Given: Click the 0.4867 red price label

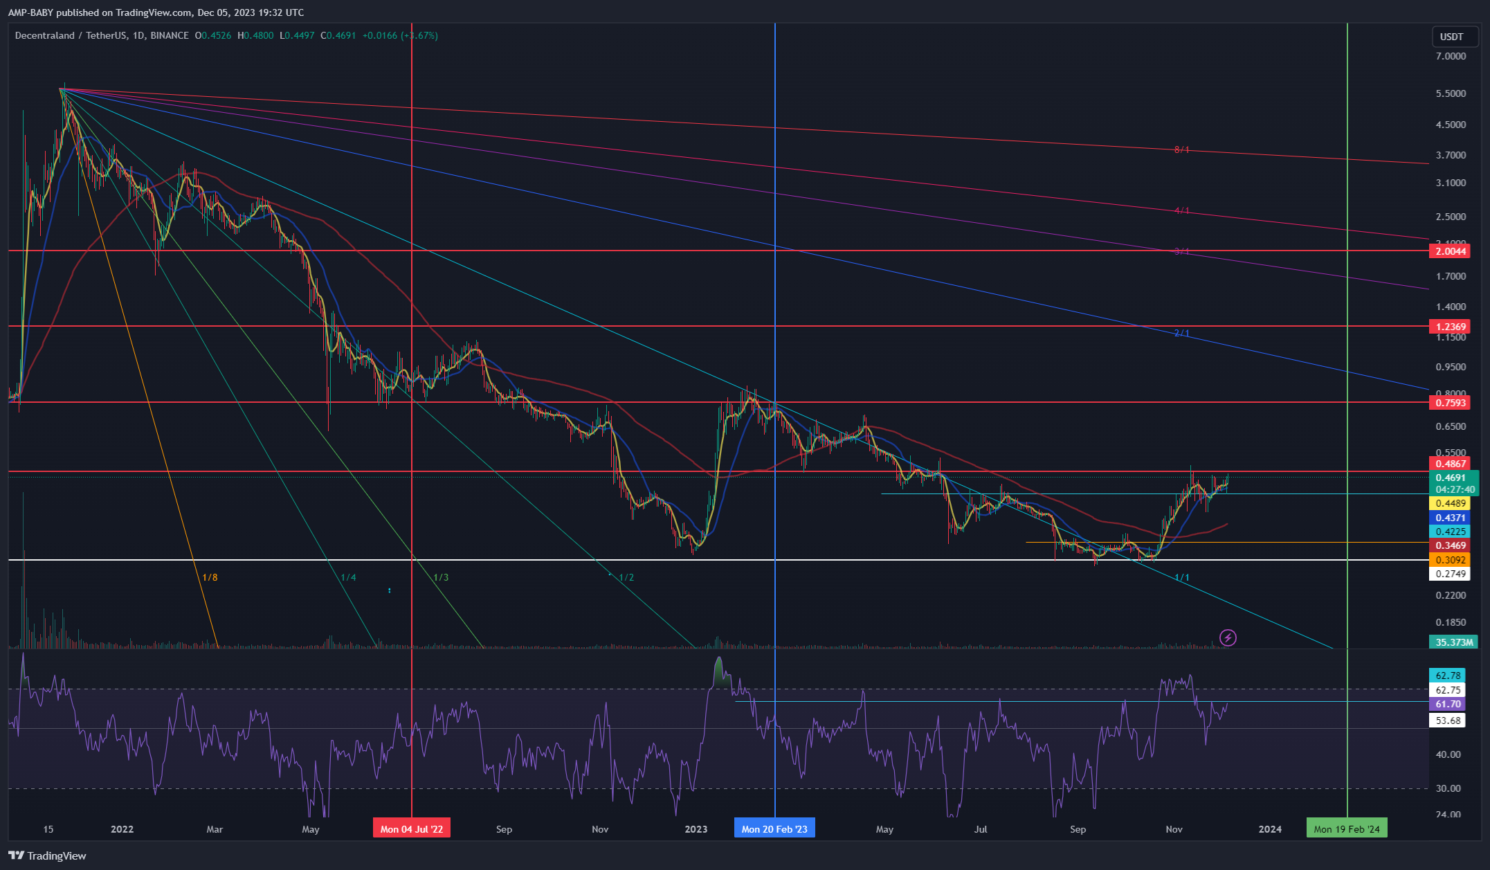Looking at the screenshot, I should (x=1450, y=464).
